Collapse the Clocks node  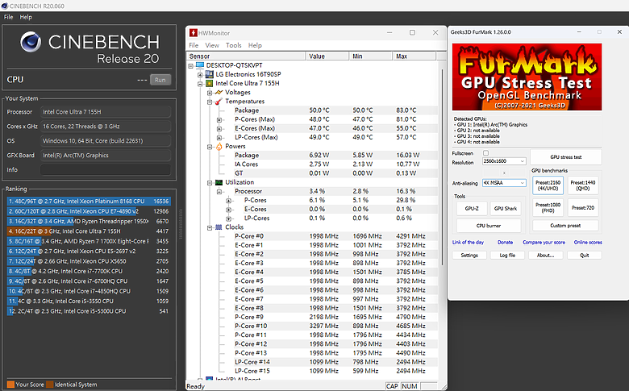click(210, 228)
